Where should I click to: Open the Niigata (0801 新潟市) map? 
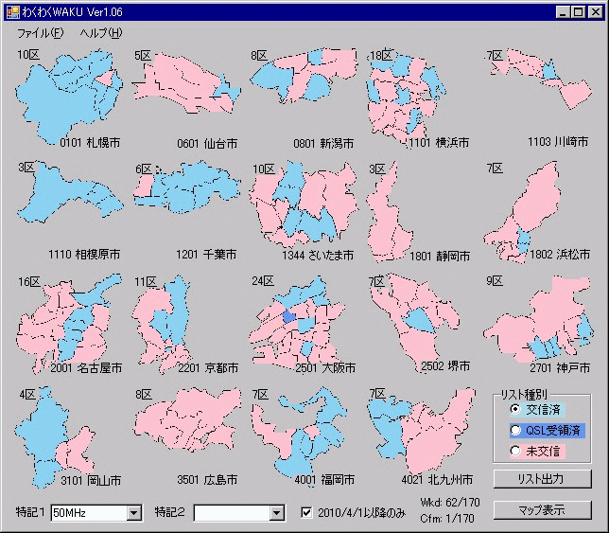point(304,76)
